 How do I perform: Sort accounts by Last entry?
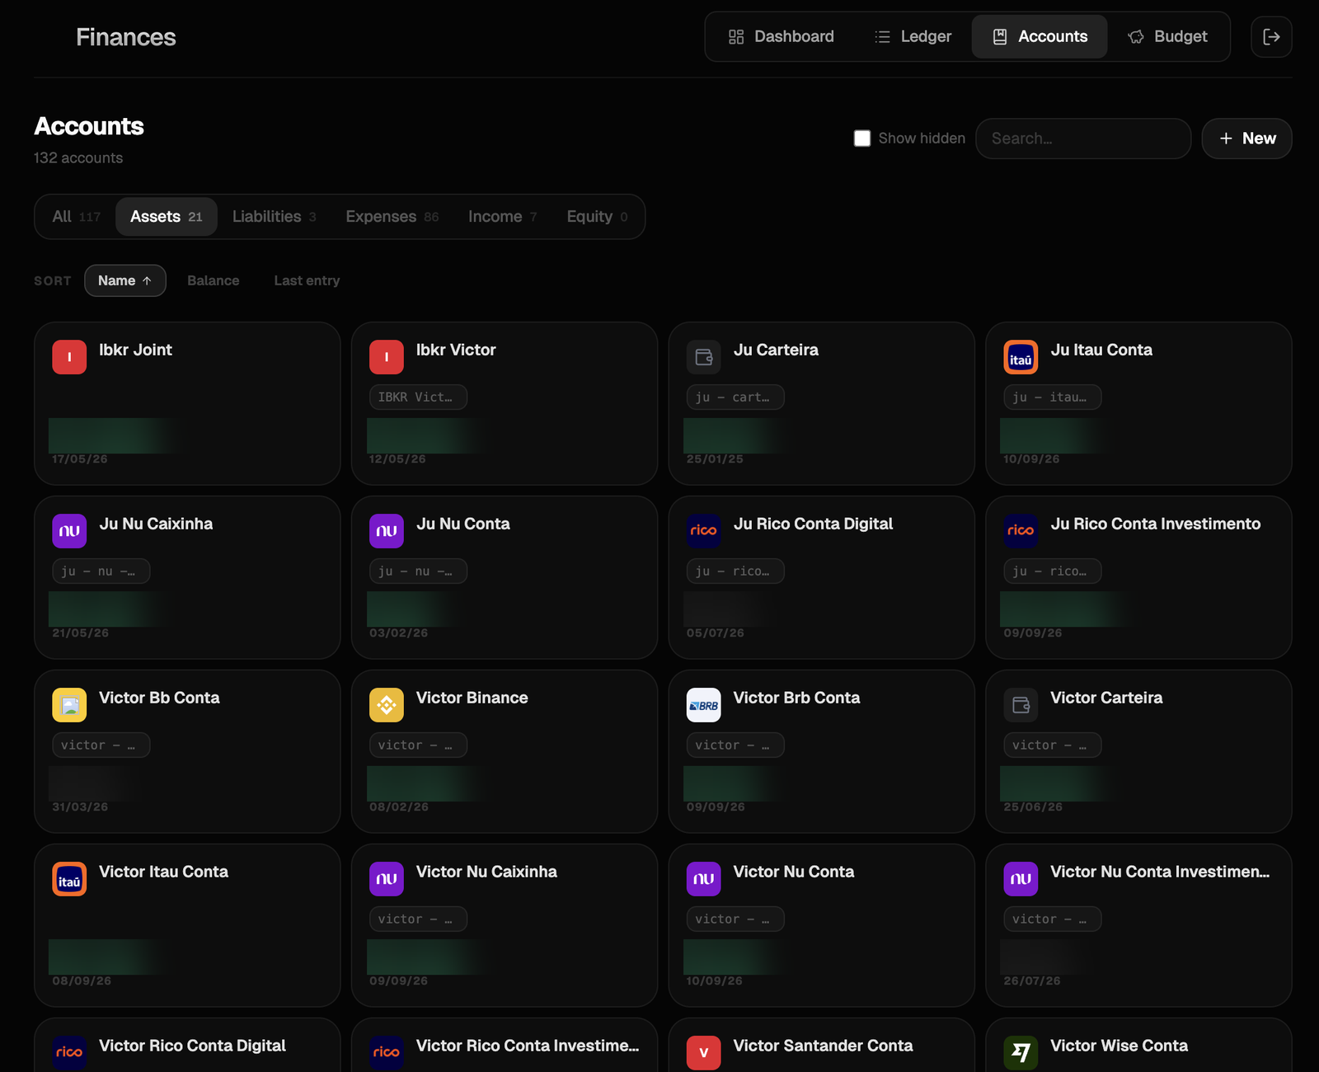(x=307, y=280)
